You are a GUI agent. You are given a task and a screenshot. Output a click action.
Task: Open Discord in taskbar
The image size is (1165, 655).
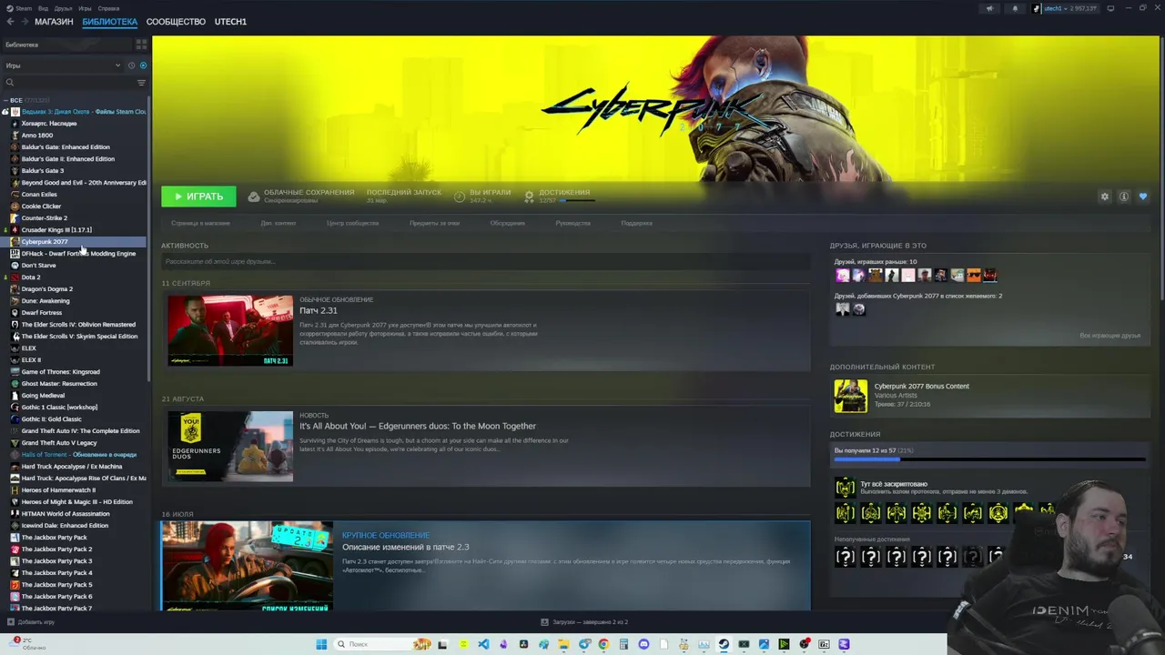643,644
